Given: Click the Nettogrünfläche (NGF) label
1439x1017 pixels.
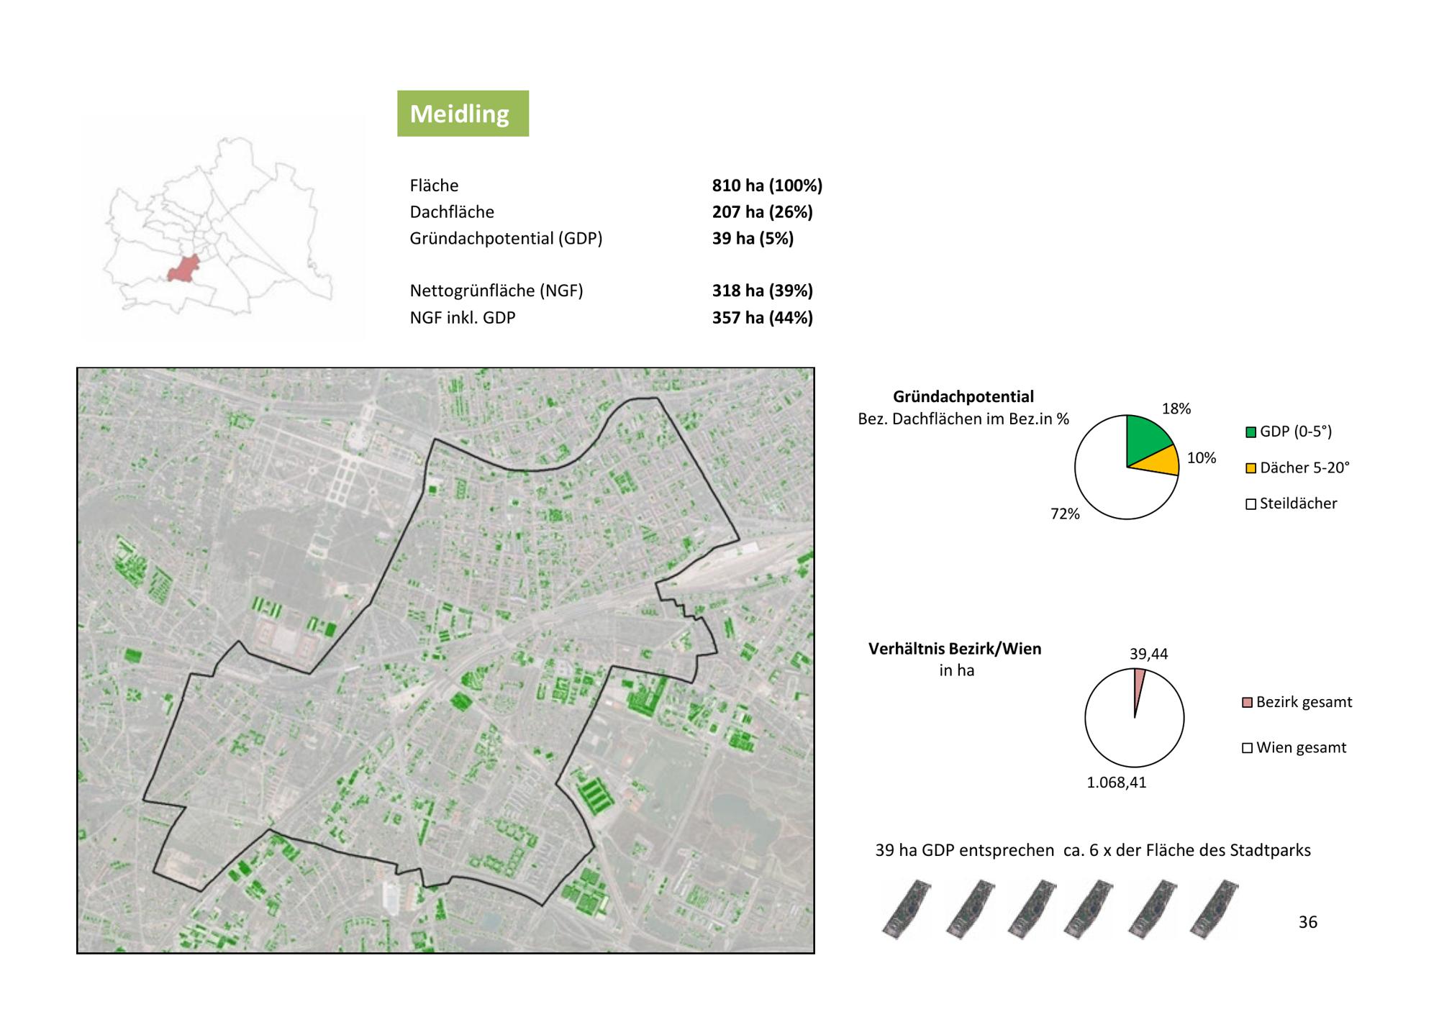Looking at the screenshot, I should pos(496,291).
